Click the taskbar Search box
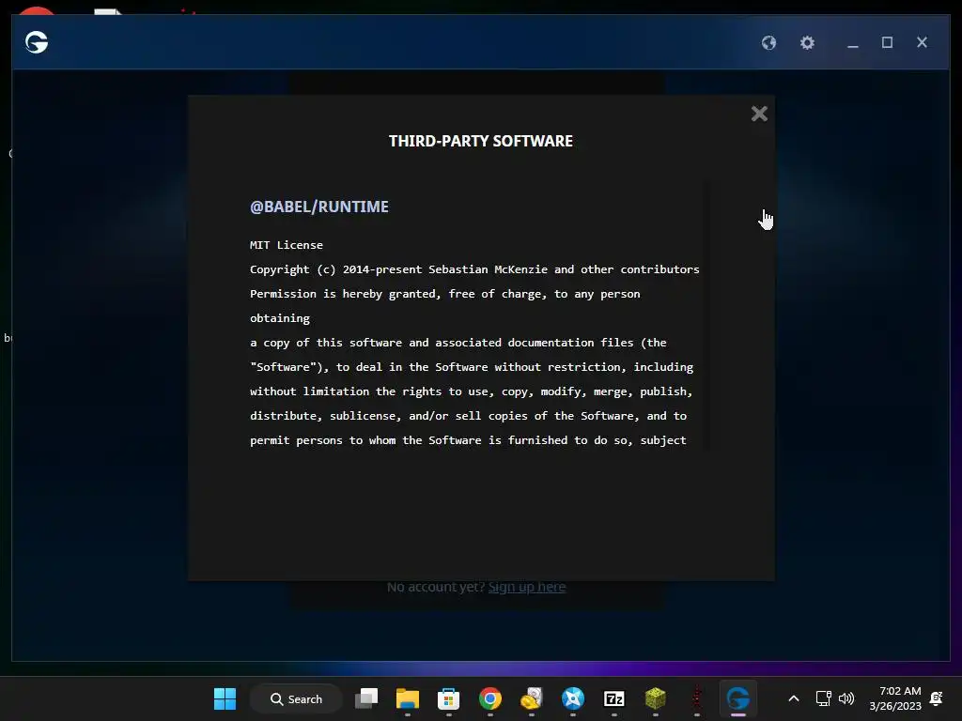This screenshot has height=721, width=962. 296,698
